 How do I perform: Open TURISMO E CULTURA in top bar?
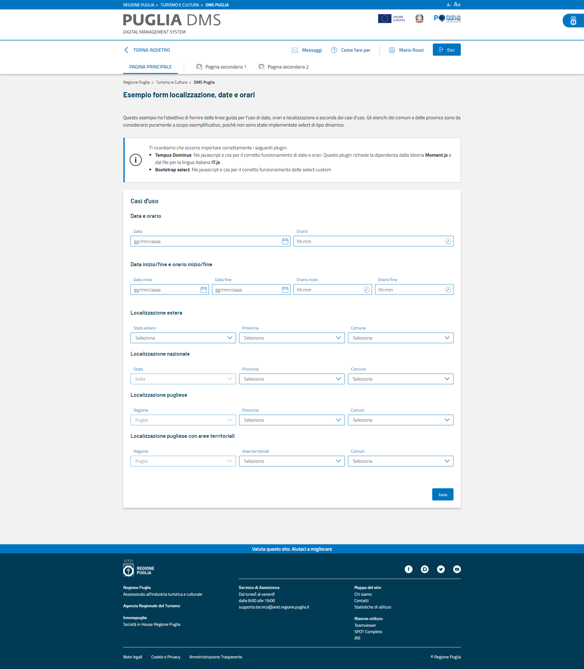click(x=179, y=5)
